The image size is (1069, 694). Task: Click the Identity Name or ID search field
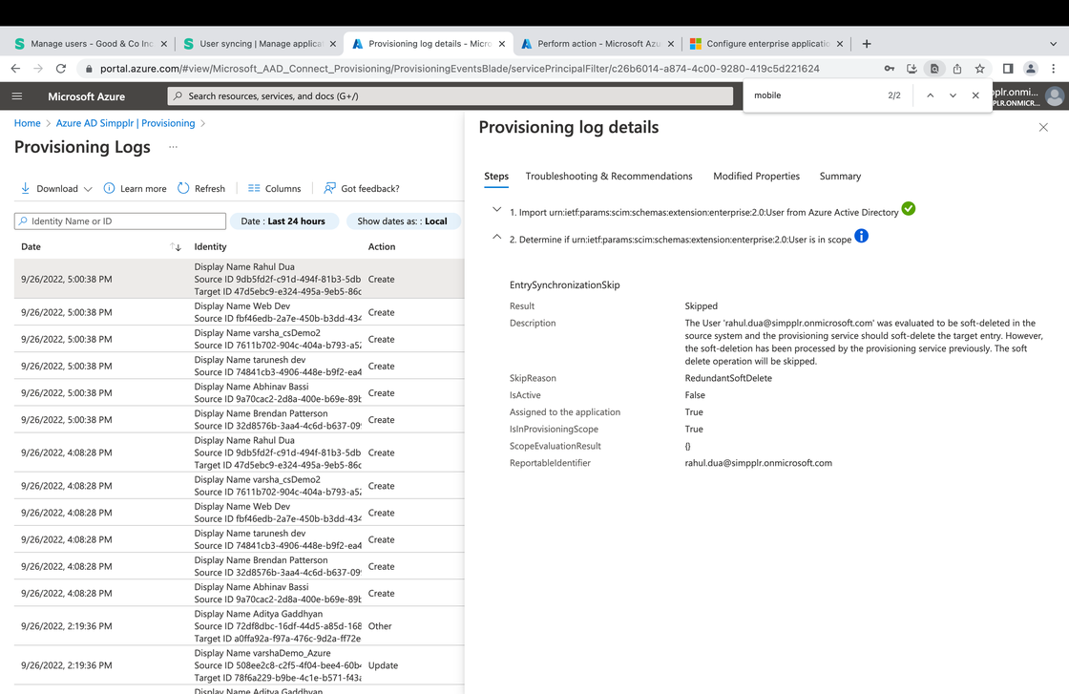coord(119,221)
